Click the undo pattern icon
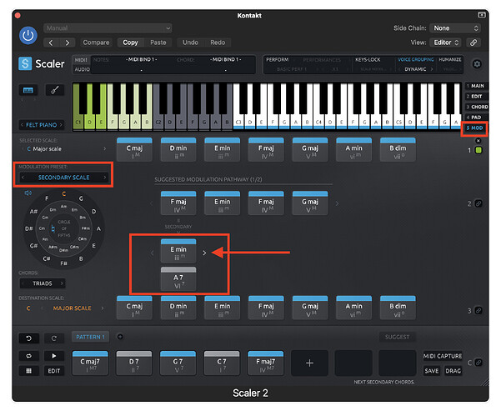Screen dimensions: 501x416 28,338
